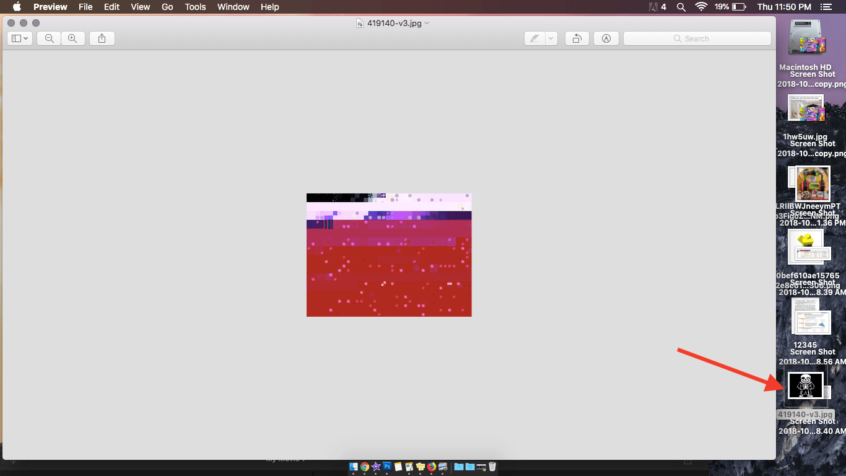Focus the Search field in Preview
The height and width of the screenshot is (476, 846).
tap(697, 38)
